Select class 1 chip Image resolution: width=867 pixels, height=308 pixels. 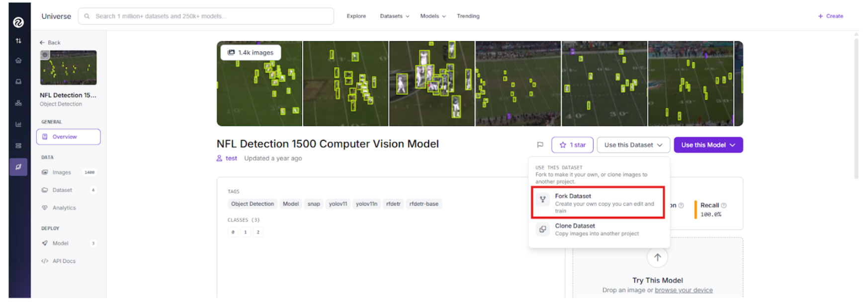click(x=246, y=232)
